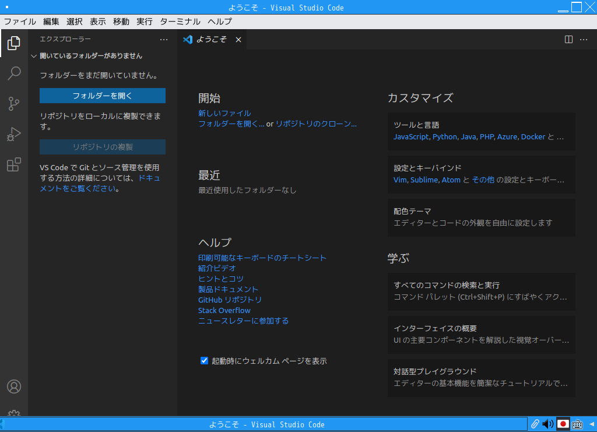
Task: Open the ターミナル menu
Action: (180, 22)
